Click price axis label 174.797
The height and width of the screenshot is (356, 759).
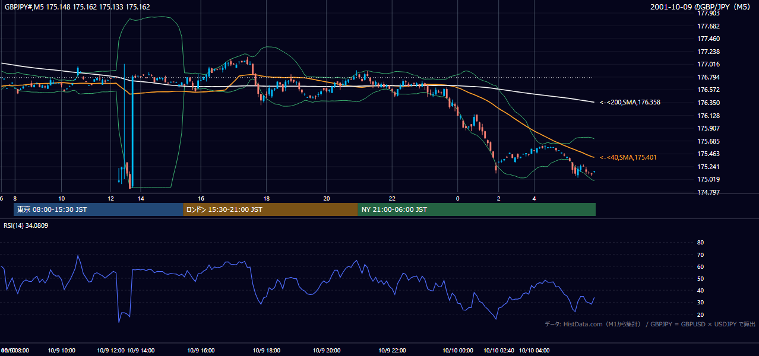click(x=709, y=192)
